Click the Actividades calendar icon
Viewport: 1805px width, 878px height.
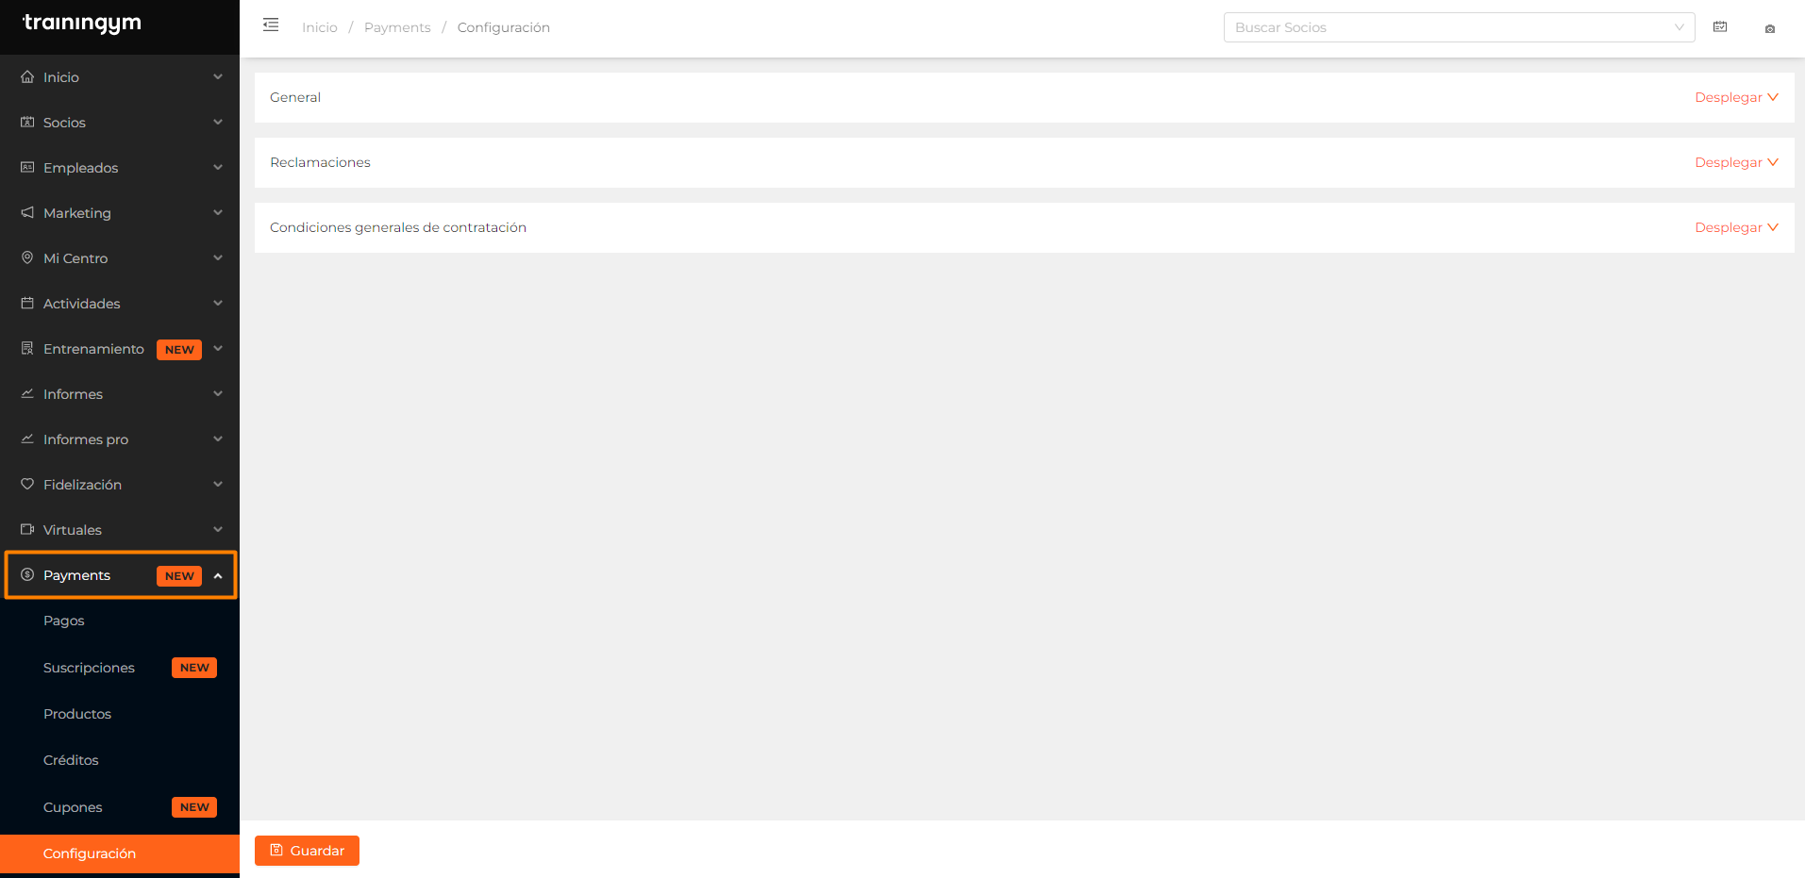pos(27,303)
